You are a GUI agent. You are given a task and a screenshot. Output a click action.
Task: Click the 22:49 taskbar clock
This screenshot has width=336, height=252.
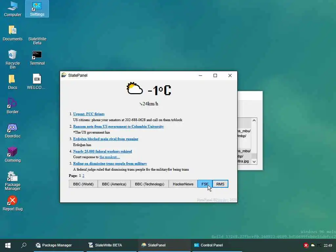click(328, 245)
